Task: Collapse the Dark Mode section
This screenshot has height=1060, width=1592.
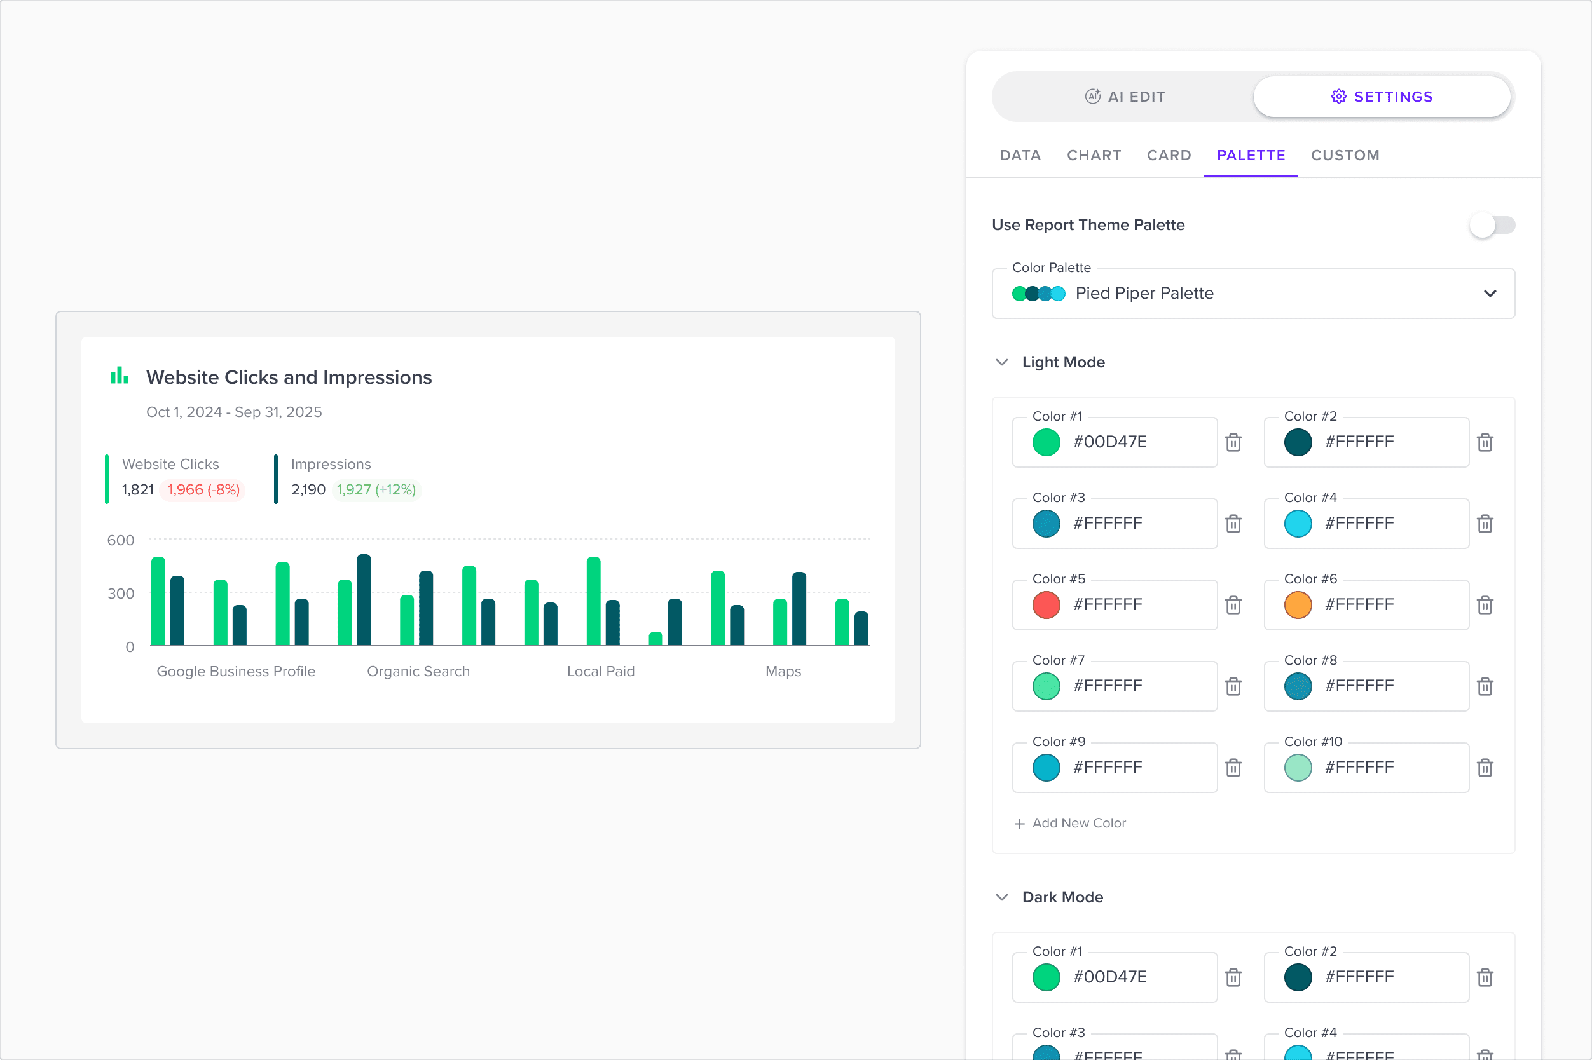Action: click(x=1001, y=897)
